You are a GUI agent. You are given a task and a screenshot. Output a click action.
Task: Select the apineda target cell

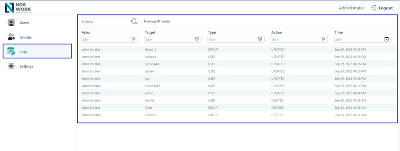click(x=150, y=56)
